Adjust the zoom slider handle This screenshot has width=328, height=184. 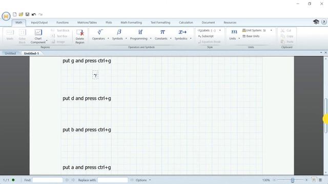293,180
